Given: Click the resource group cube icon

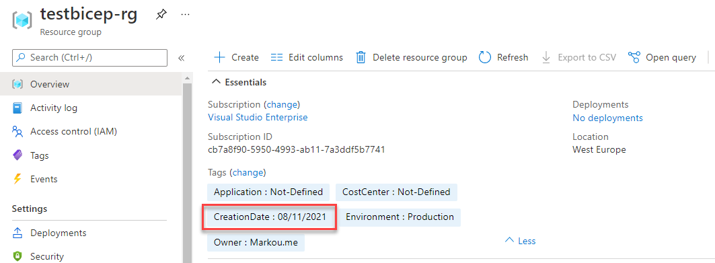Looking at the screenshot, I should 22,20.
